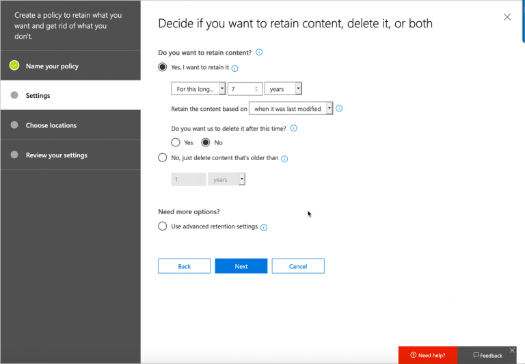Screen dimensions: 525x364
Task: Choose 'No' for delete after this time
Action: [206, 142]
